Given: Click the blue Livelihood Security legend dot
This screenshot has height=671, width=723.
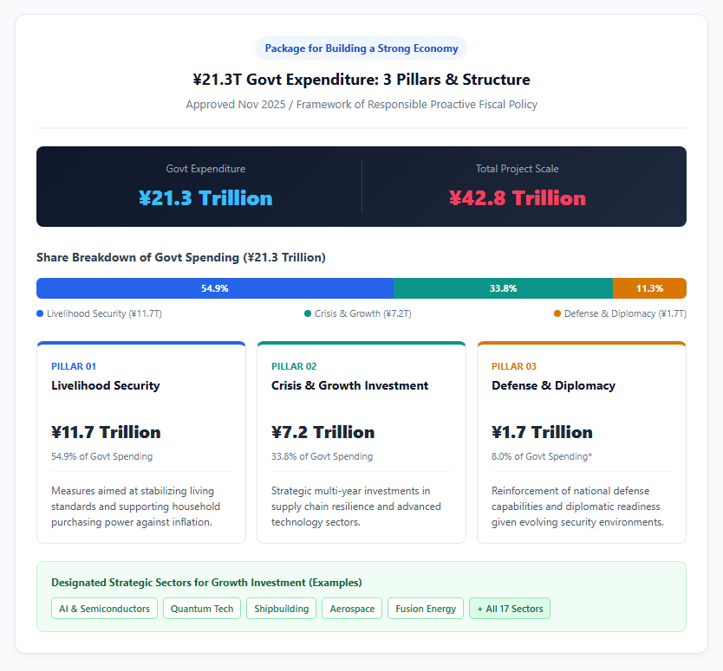Looking at the screenshot, I should tap(40, 313).
